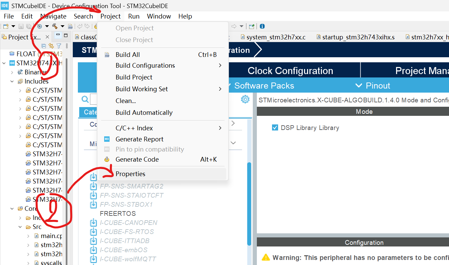Image resolution: width=449 pixels, height=265 pixels.
Task: Open the C/C++ Index submenu
Action: 163,128
